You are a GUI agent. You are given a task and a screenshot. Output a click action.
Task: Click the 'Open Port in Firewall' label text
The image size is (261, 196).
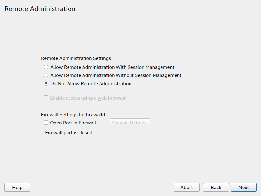click(73, 123)
